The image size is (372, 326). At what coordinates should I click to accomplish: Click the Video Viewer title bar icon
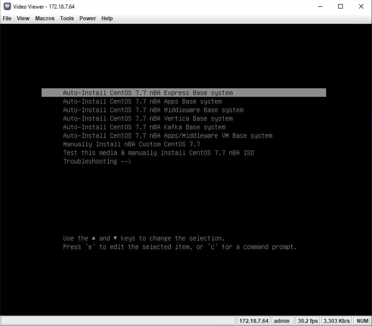pyautogui.click(x=7, y=7)
